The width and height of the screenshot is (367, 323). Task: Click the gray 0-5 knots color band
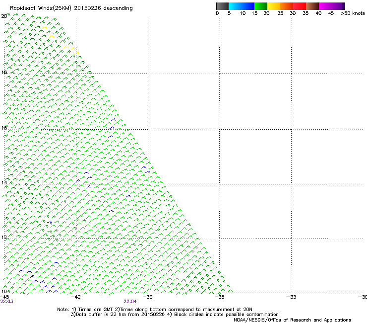coord(222,6)
